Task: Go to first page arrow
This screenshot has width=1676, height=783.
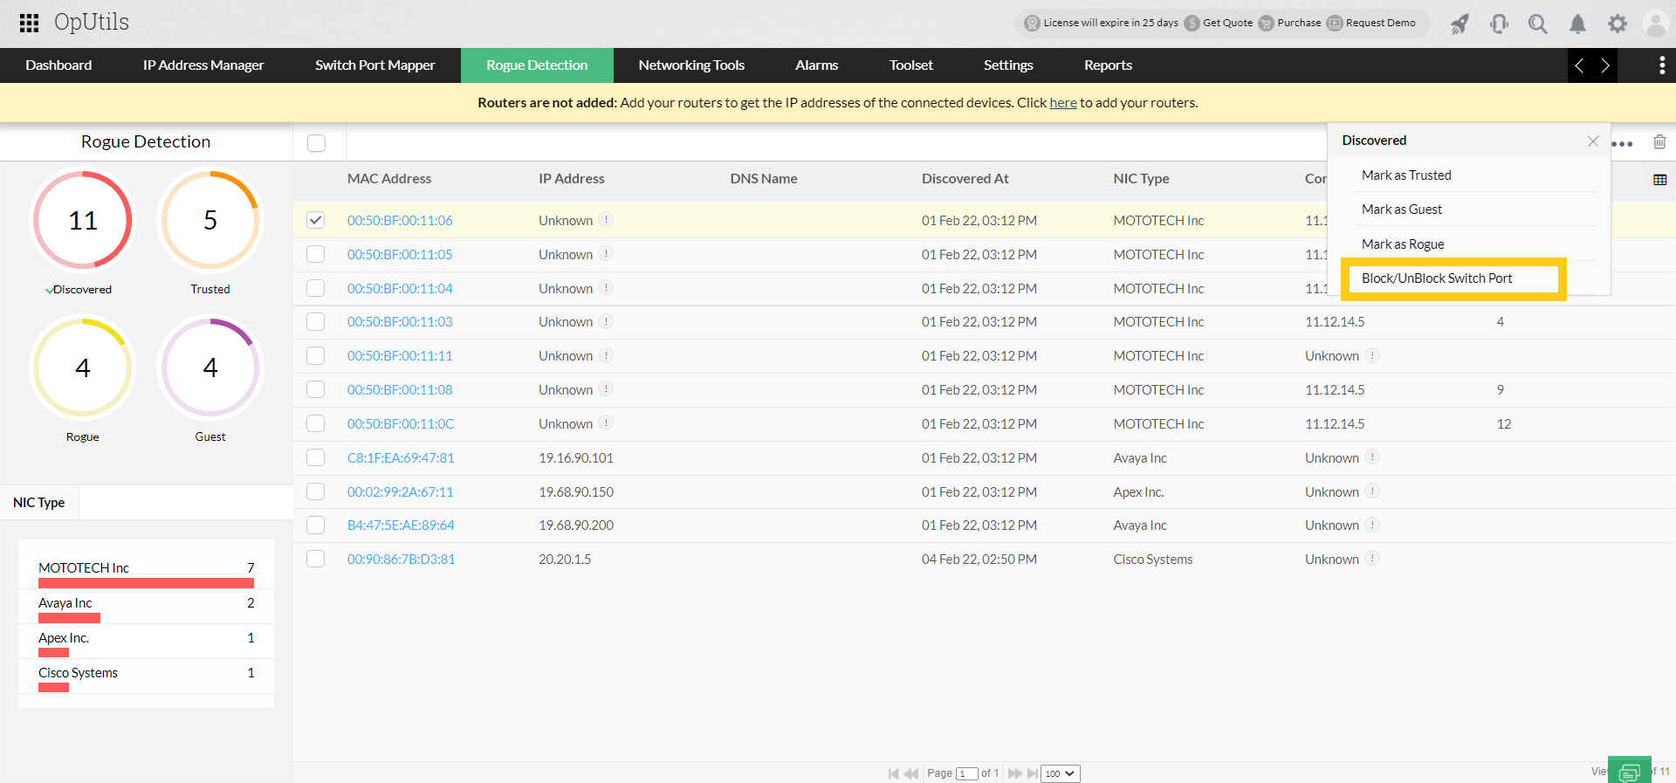Action: pos(893,773)
